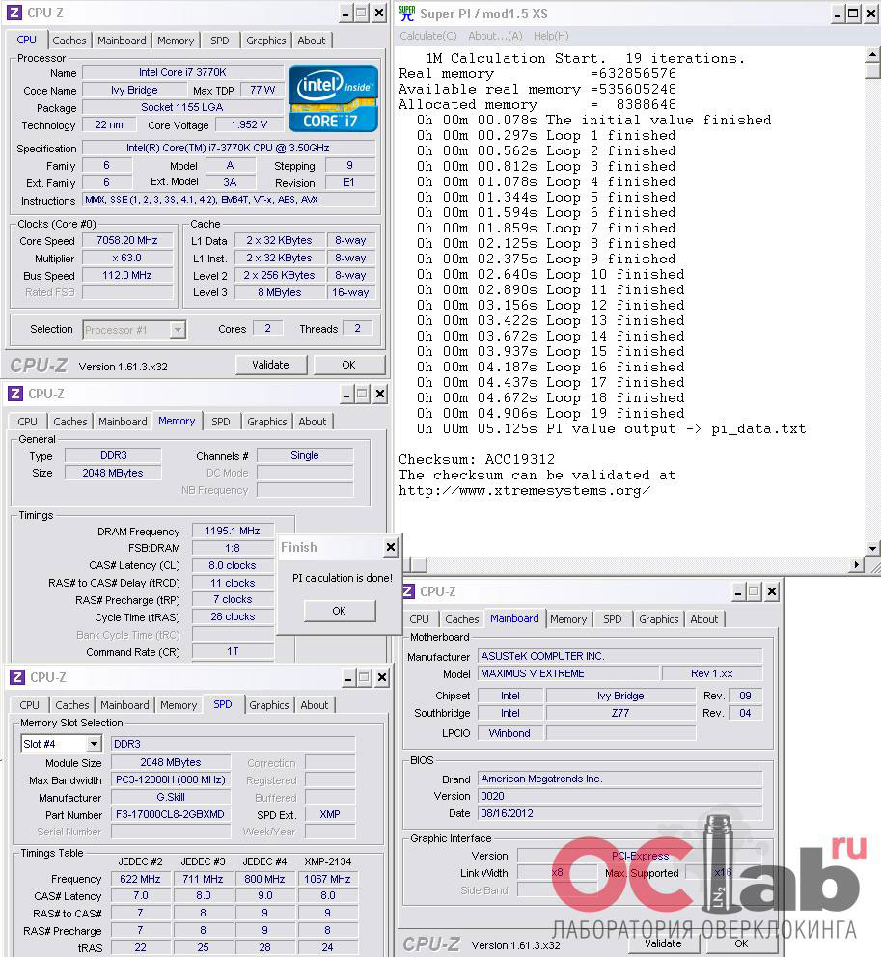
Task: Click Intel Core i7 badge logo
Action: pos(333,98)
